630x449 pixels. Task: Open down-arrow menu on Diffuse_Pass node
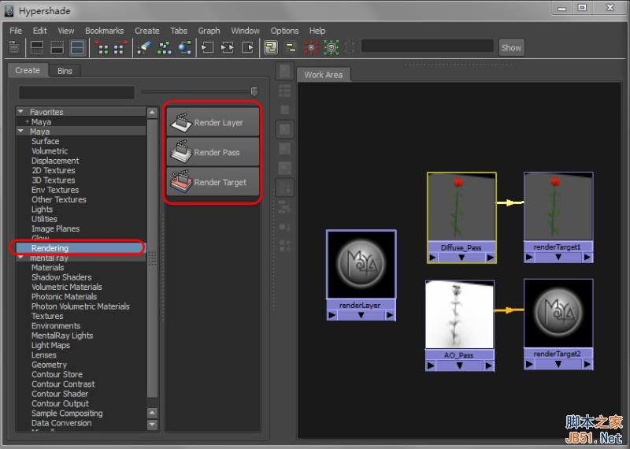click(x=461, y=258)
